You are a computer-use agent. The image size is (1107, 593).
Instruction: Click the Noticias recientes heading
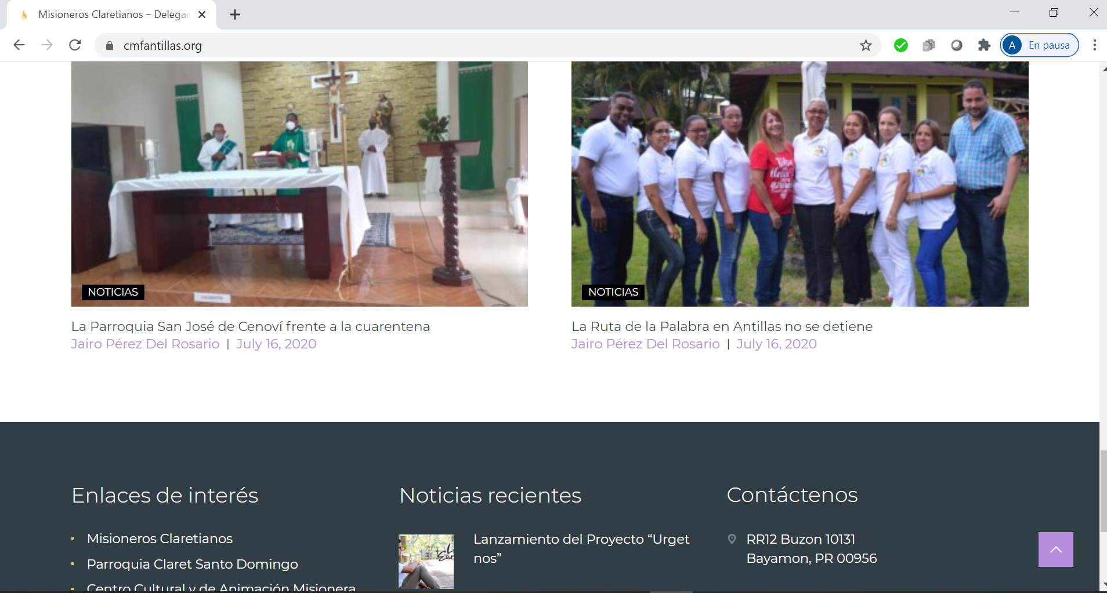point(490,496)
